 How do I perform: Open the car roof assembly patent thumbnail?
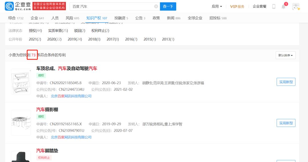tap(21, 82)
